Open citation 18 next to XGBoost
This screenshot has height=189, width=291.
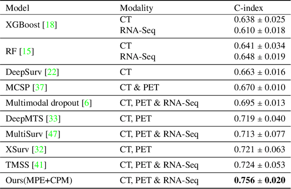point(48,25)
